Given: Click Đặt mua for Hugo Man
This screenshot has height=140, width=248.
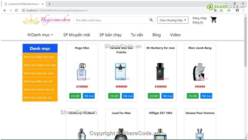Looking at the screenshot, I should (89, 96).
